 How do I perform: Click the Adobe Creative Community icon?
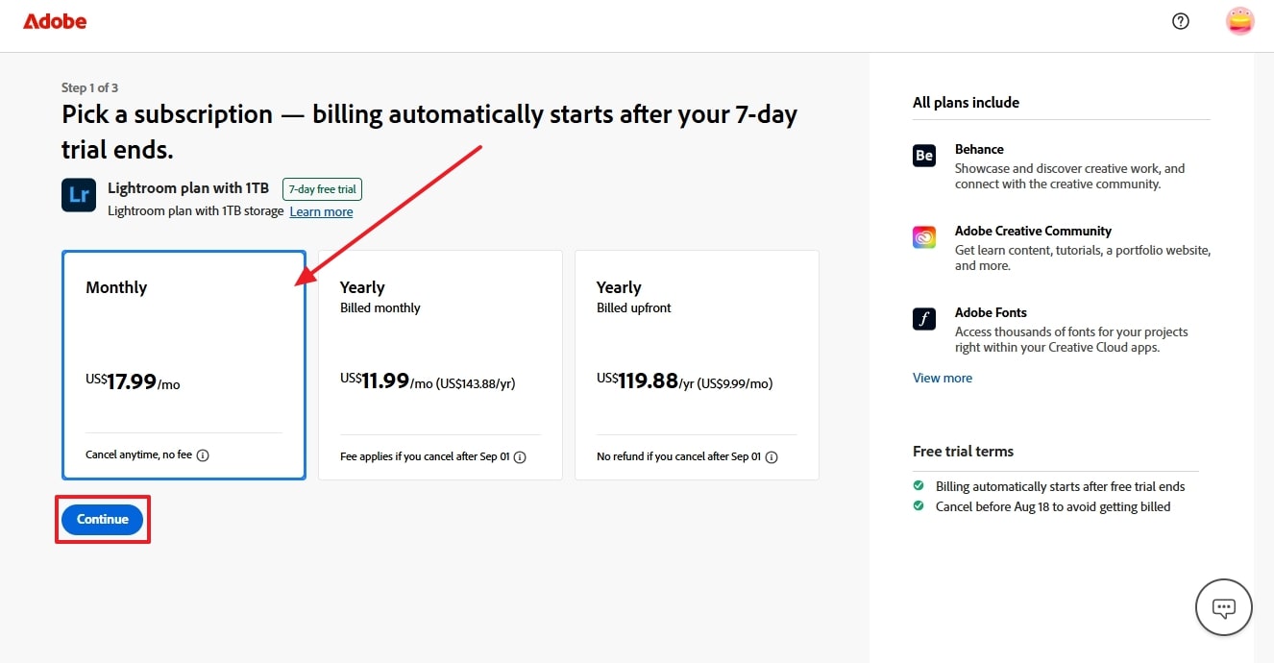tap(924, 237)
